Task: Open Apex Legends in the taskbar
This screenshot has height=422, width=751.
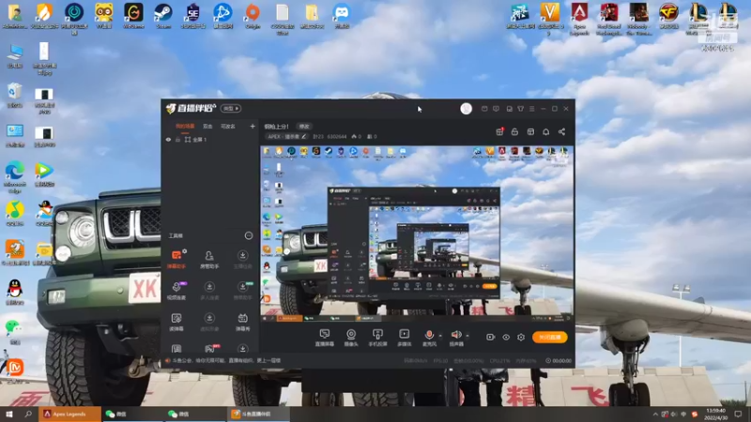Action: click(69, 414)
